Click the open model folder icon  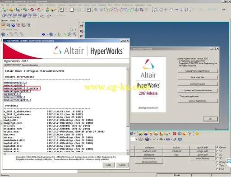(11, 10)
